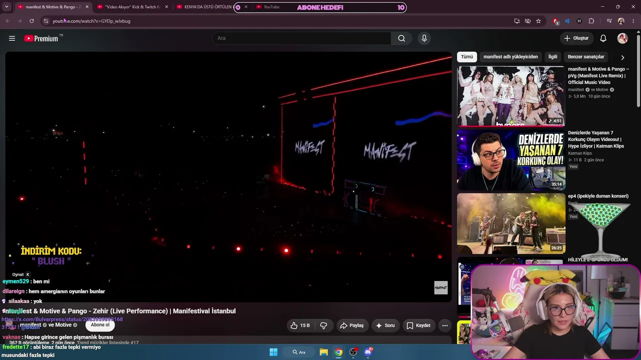Select the "İlgili" filter chip
Image resolution: width=641 pixels, height=360 pixels.
[552, 57]
